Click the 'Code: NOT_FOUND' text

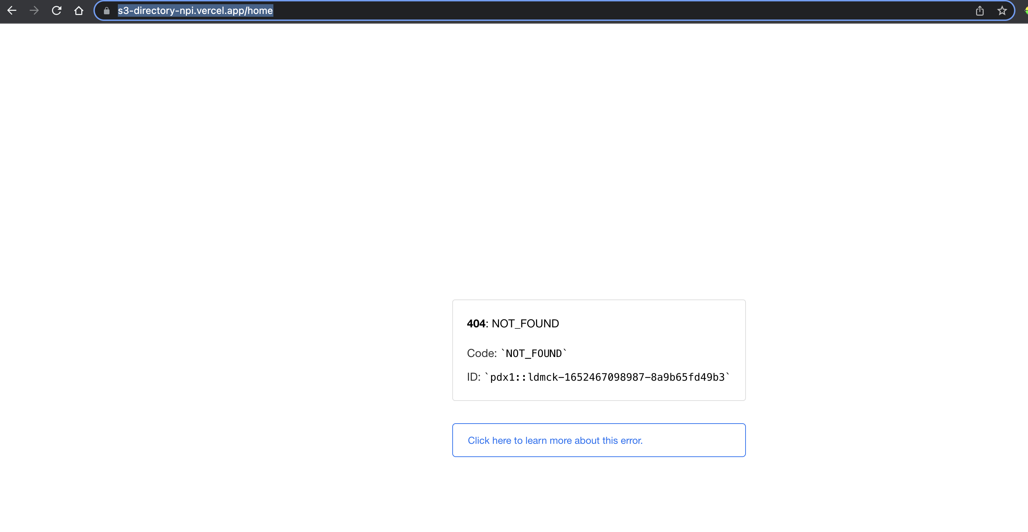point(516,353)
